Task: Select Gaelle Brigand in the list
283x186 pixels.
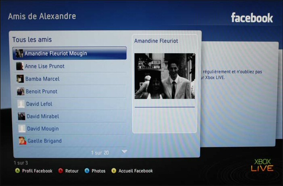Action: pos(72,141)
